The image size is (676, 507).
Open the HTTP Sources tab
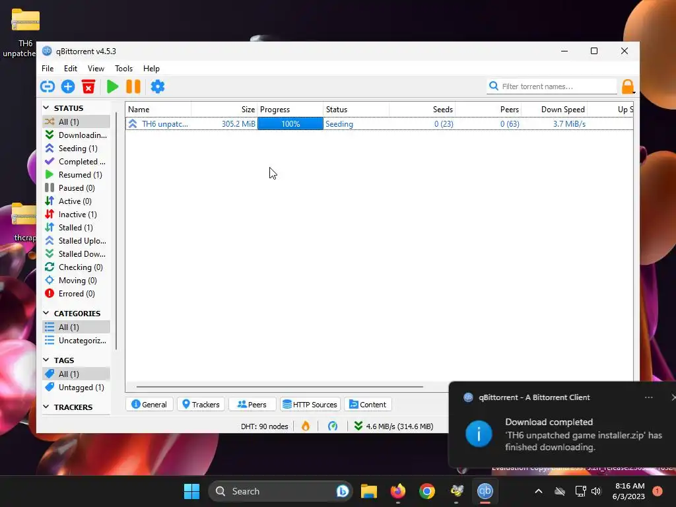pyautogui.click(x=310, y=405)
